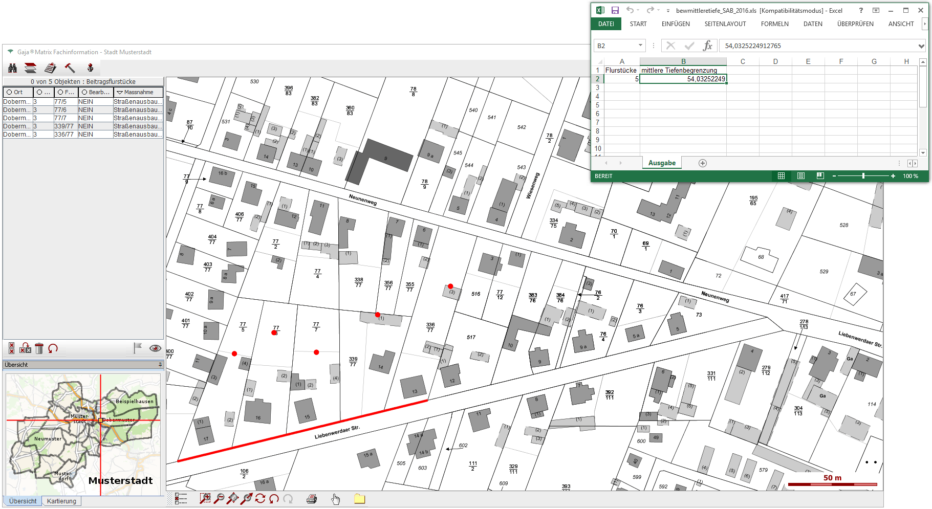Toggle visibility with the eye icon

(x=155, y=348)
